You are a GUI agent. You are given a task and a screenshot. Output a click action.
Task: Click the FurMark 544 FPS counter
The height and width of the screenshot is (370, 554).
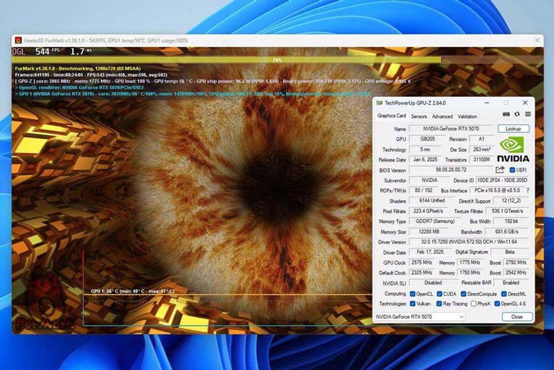[x=47, y=51]
